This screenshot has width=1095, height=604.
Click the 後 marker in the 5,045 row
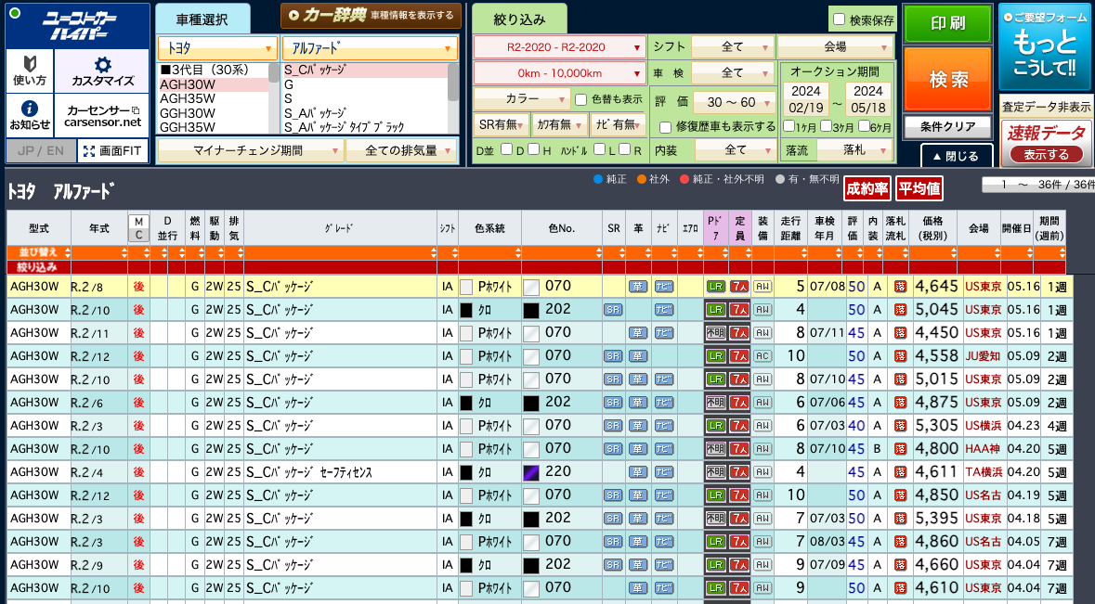[x=138, y=310]
